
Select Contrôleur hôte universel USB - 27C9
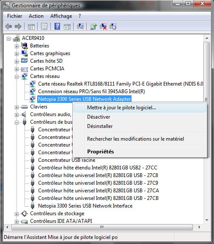[98, 183]
